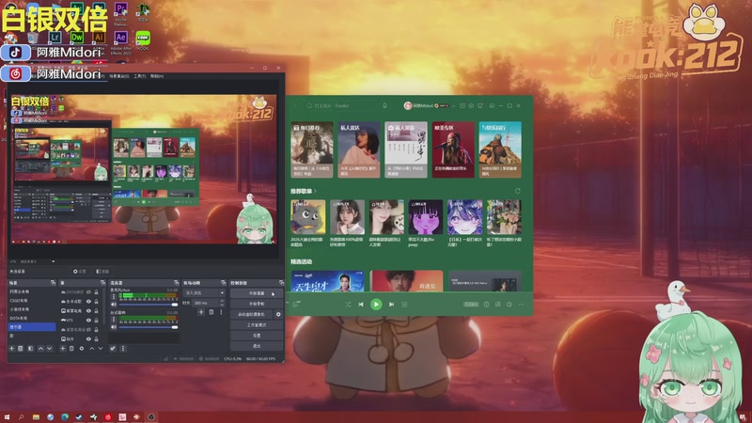Expand recommended playlists section chevron
The height and width of the screenshot is (423, 752).
pyautogui.click(x=315, y=191)
